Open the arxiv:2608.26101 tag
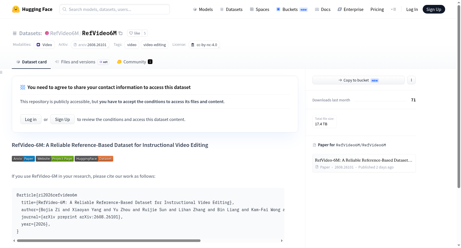The image size is (461, 248). [90, 45]
